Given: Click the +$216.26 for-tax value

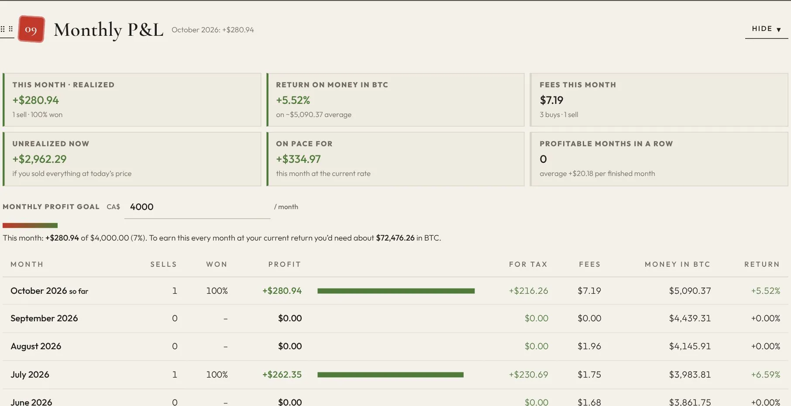Looking at the screenshot, I should coord(528,291).
